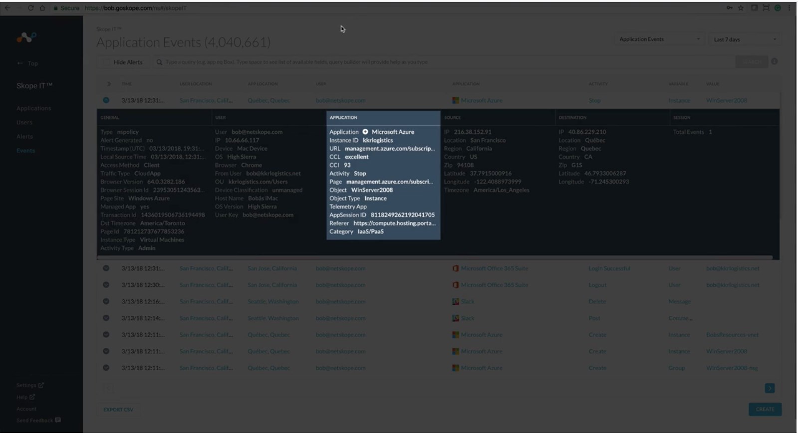
Task: Open Alerts in the Skope IT sidebar
Action: coord(24,136)
